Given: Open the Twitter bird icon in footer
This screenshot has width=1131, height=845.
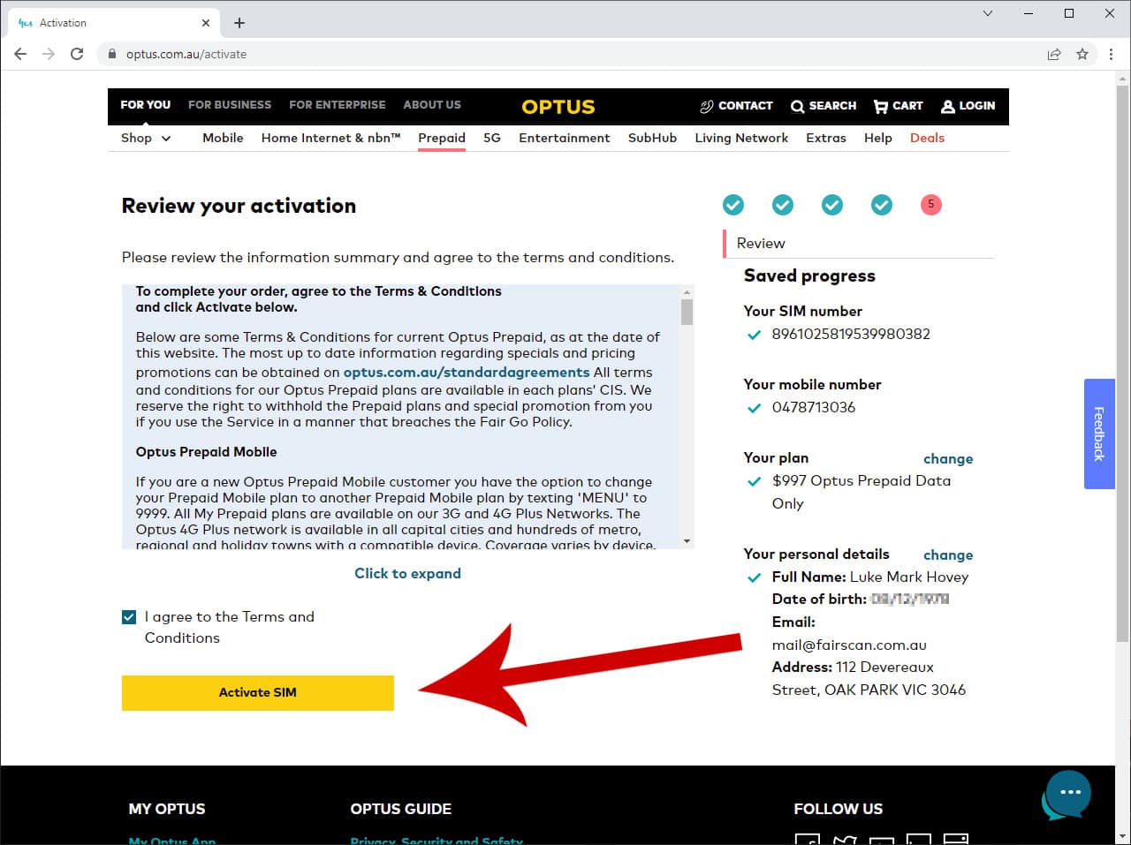Looking at the screenshot, I should click(x=845, y=838).
